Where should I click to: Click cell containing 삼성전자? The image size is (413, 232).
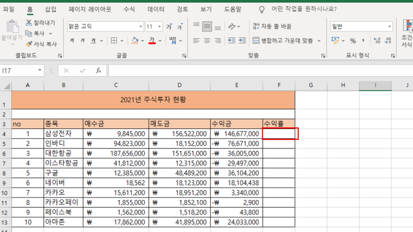63,134
